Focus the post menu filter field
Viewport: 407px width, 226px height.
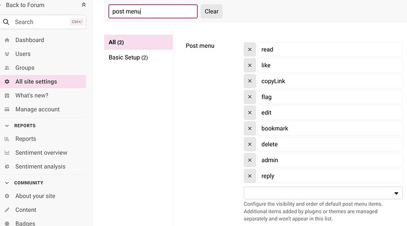point(153,11)
